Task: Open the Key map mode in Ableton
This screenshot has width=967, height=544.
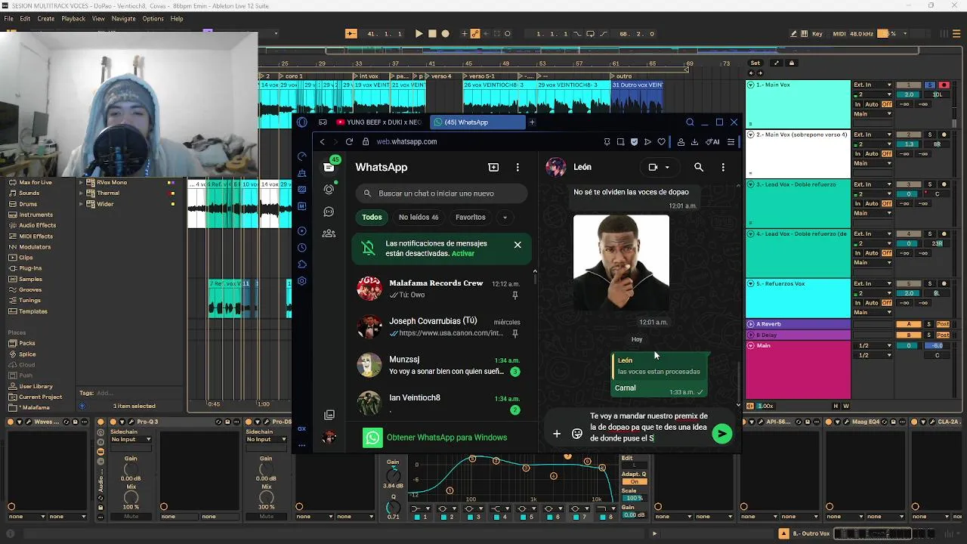Action: coord(817,34)
